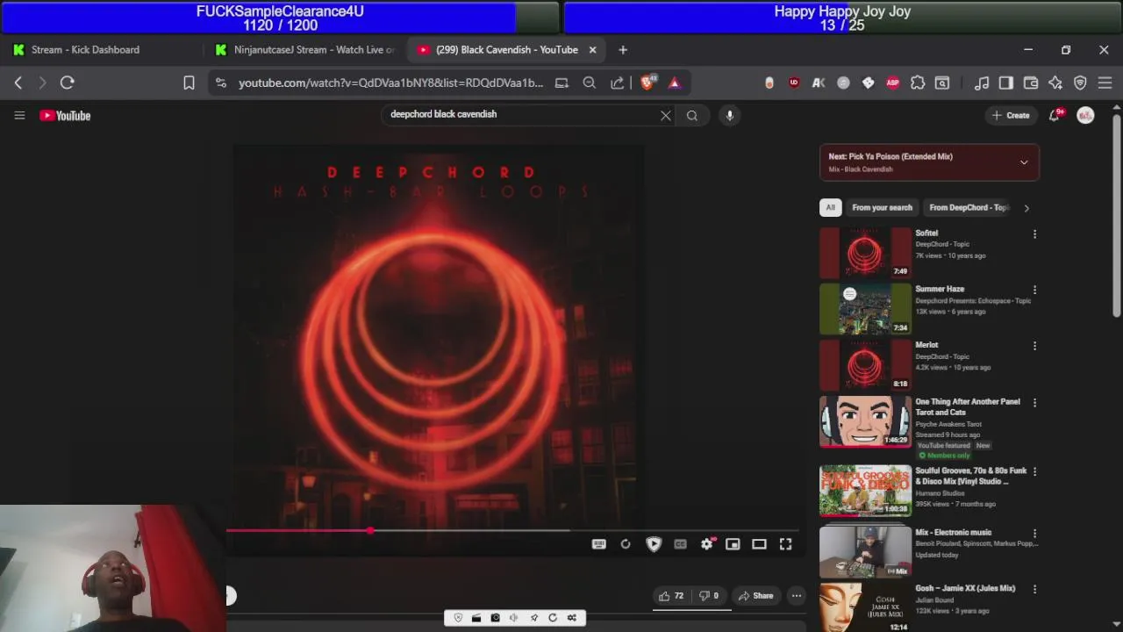Open the YouTube account avatar menu
Screen dimensions: 1123x632
(x=1085, y=115)
